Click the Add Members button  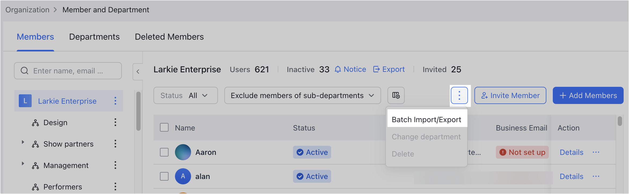coord(588,95)
